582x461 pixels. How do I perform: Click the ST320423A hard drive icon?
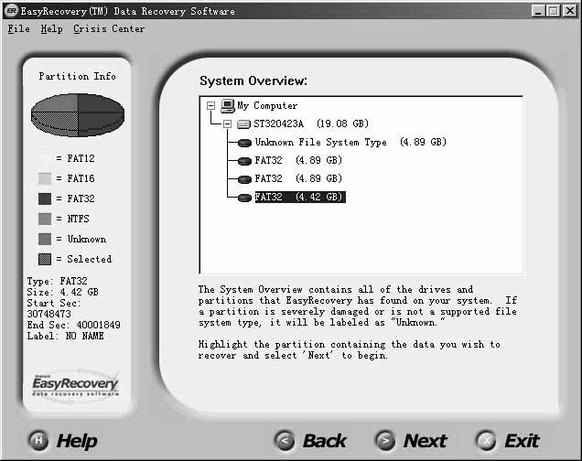tap(243, 124)
